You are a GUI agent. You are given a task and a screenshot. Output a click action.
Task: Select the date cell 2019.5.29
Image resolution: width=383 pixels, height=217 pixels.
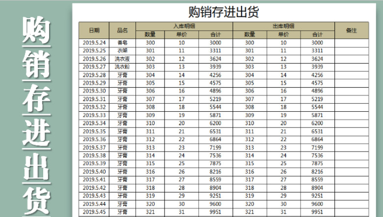(94, 83)
